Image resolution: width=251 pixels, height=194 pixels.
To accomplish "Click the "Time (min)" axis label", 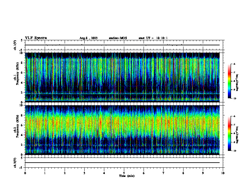I will pos(127,176).
